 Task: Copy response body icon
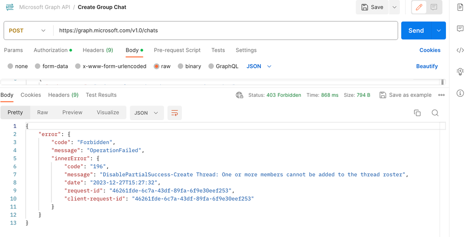[x=417, y=113]
